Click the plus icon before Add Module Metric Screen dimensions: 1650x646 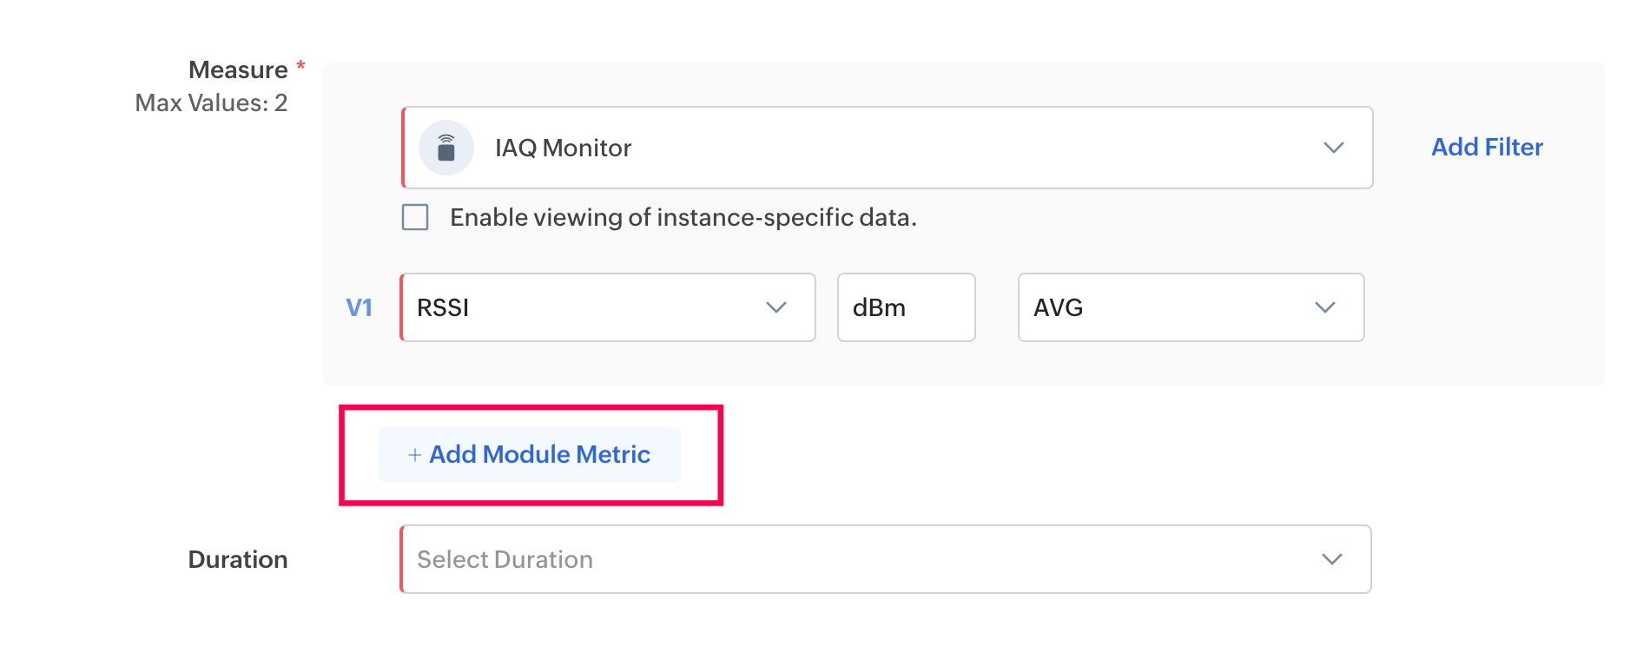415,454
